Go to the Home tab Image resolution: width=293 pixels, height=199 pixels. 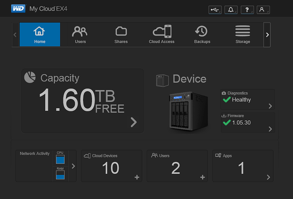click(40, 34)
